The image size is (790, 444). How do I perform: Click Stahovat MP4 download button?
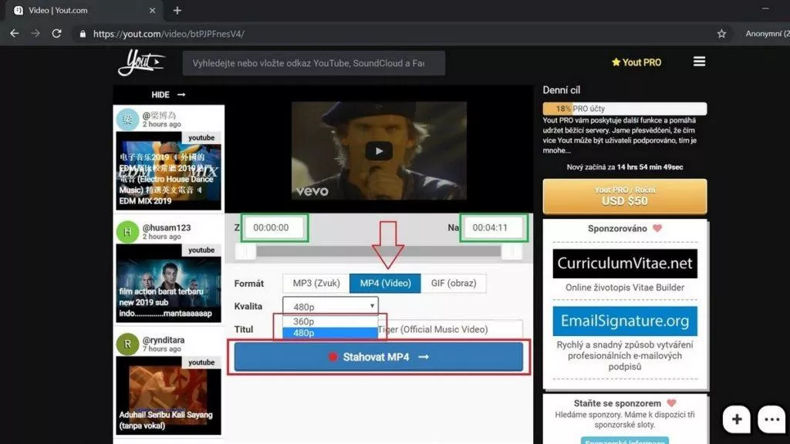tap(378, 357)
